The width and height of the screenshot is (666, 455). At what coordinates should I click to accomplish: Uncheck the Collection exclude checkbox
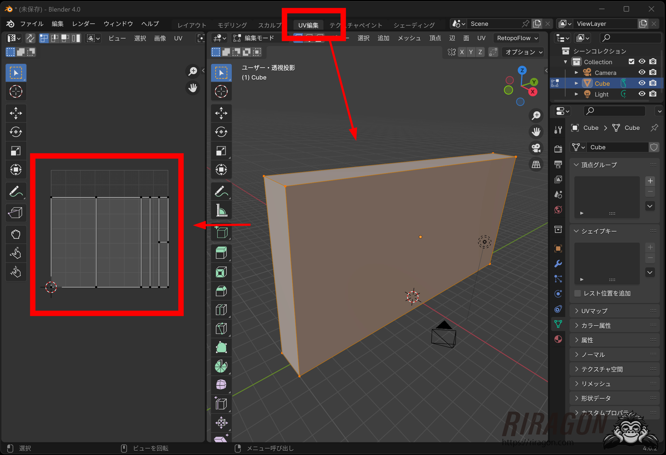(x=631, y=62)
